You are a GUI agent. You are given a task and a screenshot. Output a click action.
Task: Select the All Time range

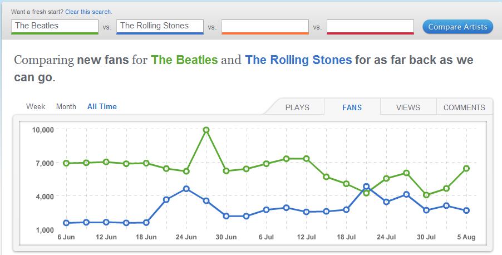(102, 106)
